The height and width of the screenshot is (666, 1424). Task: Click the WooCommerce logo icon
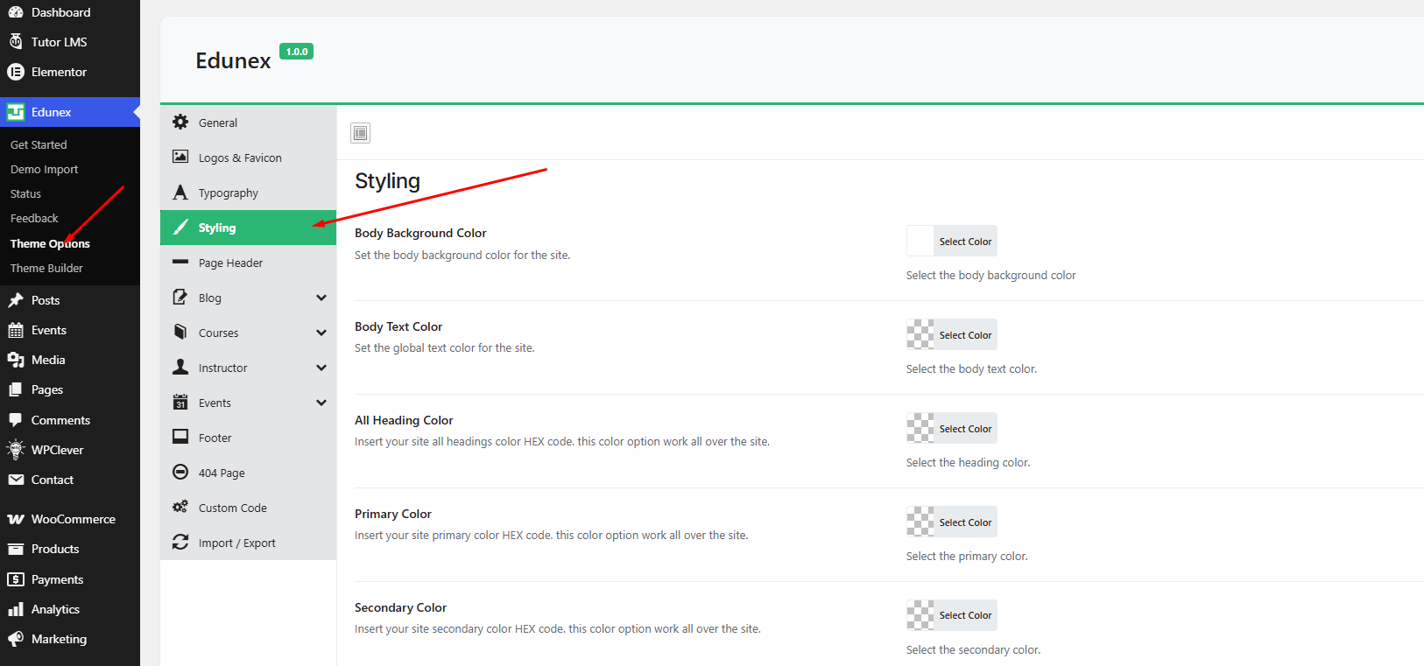click(16, 519)
